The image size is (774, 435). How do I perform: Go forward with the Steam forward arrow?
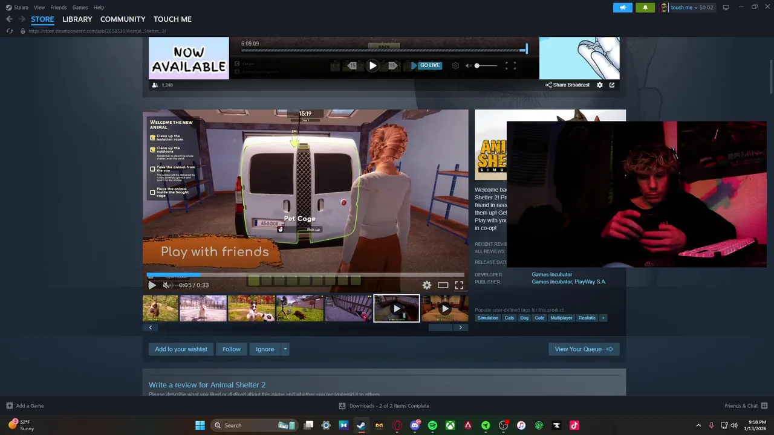[22, 19]
